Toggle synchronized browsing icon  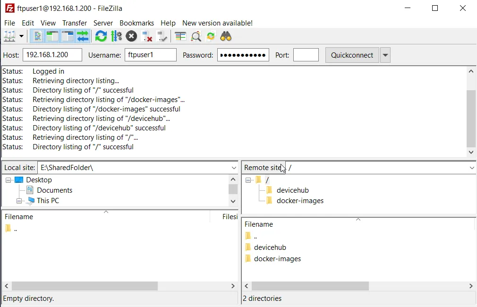tap(211, 36)
